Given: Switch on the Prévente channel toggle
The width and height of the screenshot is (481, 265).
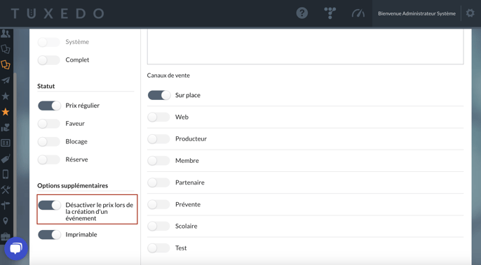Looking at the screenshot, I should [158, 204].
